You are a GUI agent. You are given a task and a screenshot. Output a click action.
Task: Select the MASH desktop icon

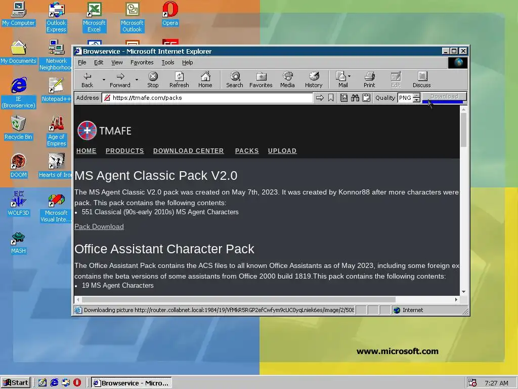pos(19,242)
